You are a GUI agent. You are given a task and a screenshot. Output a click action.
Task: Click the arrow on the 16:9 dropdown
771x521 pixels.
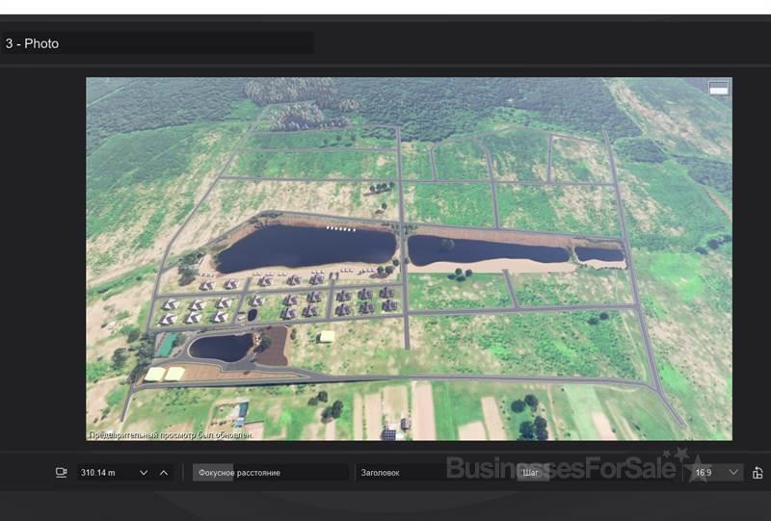(733, 473)
